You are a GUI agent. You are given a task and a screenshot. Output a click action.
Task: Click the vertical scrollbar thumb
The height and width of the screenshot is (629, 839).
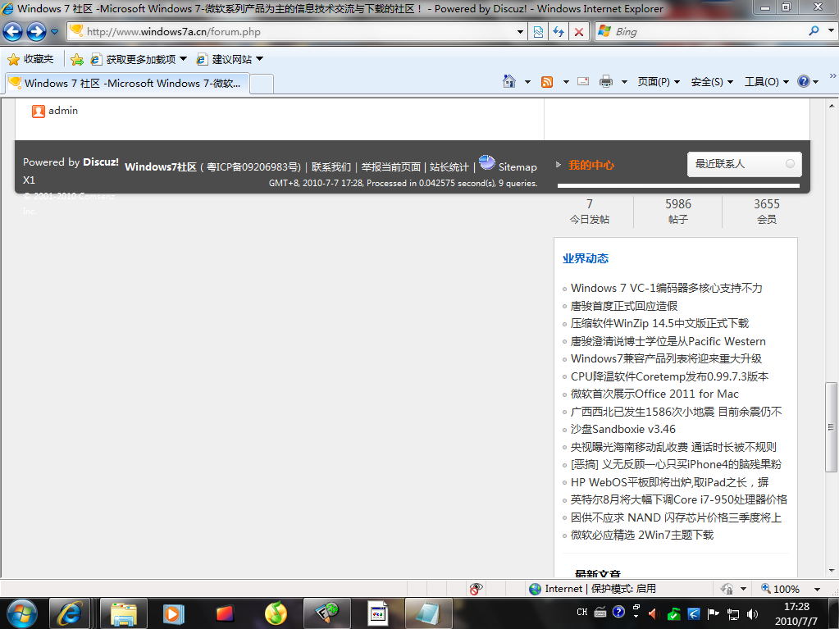(831, 426)
